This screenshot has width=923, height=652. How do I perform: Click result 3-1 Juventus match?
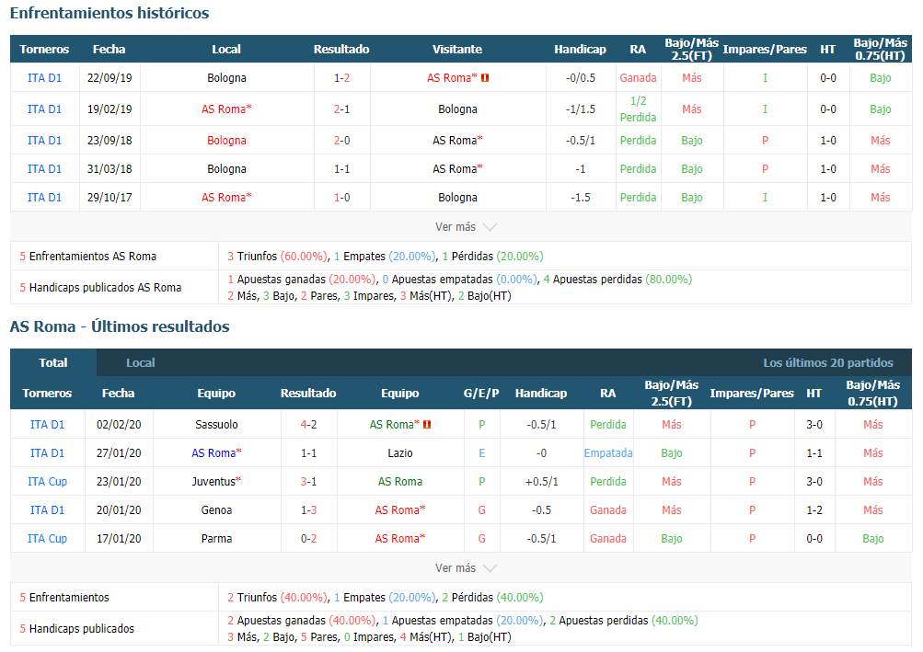click(x=308, y=481)
